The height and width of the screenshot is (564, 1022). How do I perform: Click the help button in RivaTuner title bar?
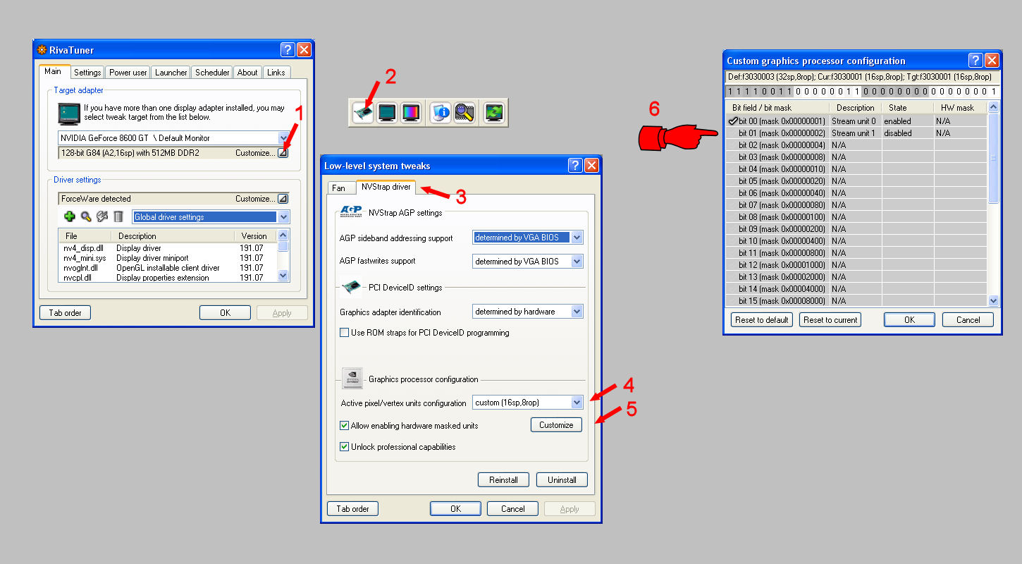point(288,49)
